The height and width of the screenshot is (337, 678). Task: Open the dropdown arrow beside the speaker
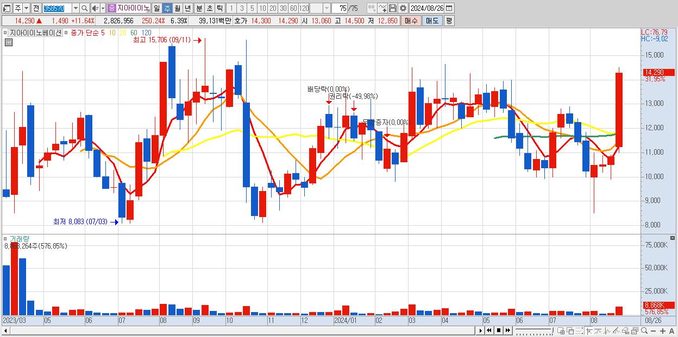click(x=103, y=8)
